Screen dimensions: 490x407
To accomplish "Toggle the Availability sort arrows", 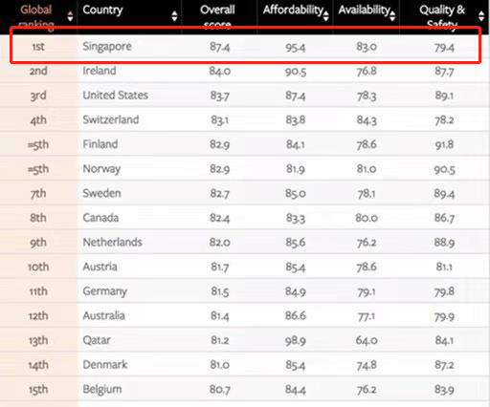I will coord(392,16).
